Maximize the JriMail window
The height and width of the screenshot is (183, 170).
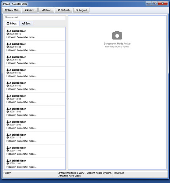point(155,3)
